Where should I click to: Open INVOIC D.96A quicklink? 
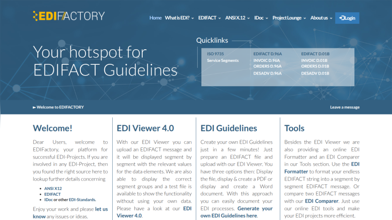click(267, 61)
